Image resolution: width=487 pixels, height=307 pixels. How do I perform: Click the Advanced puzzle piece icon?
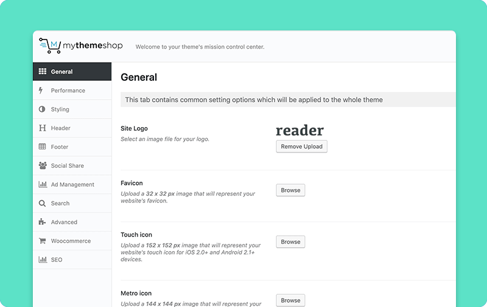[42, 222]
